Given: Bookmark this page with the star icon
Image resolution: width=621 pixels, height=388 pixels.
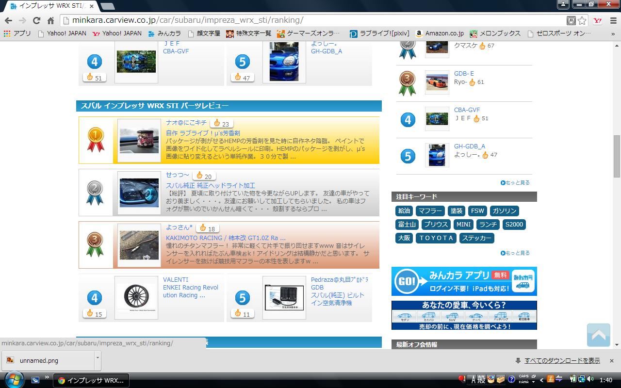Looking at the screenshot, I should tap(582, 20).
